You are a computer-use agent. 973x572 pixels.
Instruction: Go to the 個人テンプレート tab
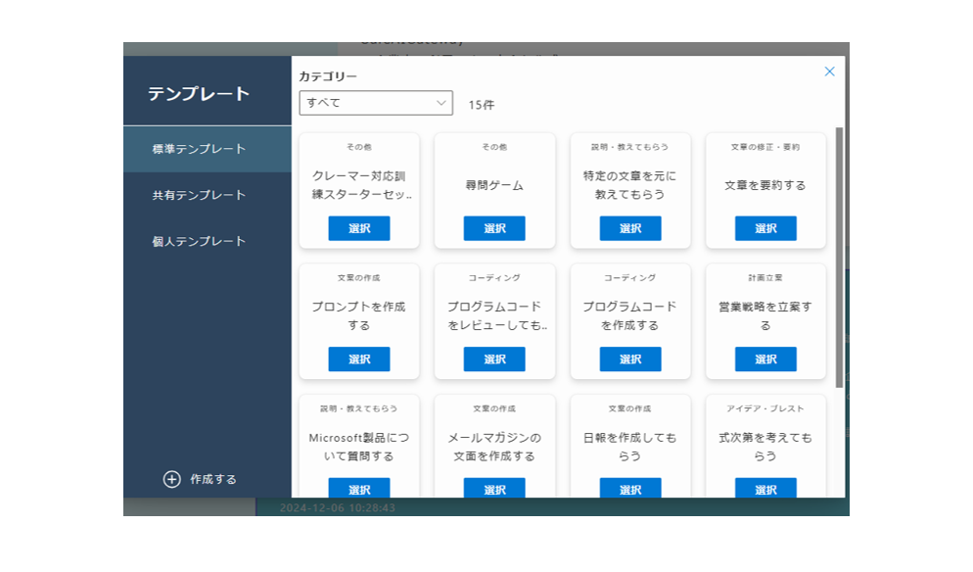199,241
